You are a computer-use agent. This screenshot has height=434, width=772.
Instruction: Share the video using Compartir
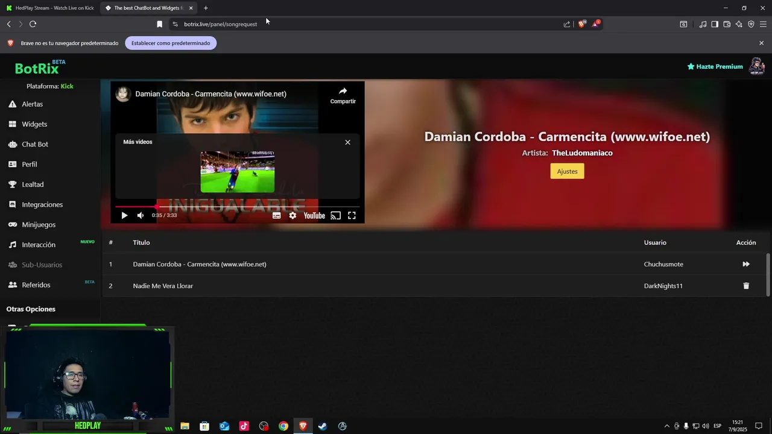(x=343, y=95)
